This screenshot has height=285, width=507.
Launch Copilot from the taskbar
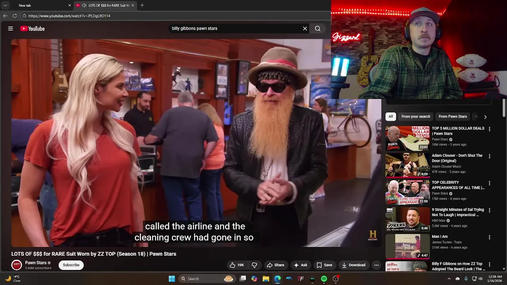point(254,279)
